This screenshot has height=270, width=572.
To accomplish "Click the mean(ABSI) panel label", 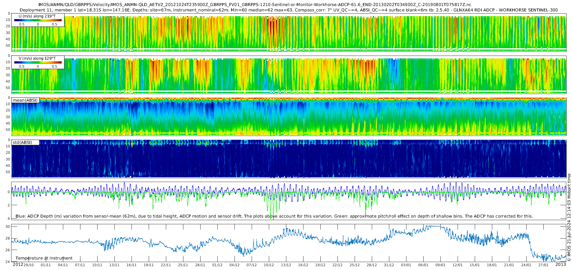I will point(25,100).
